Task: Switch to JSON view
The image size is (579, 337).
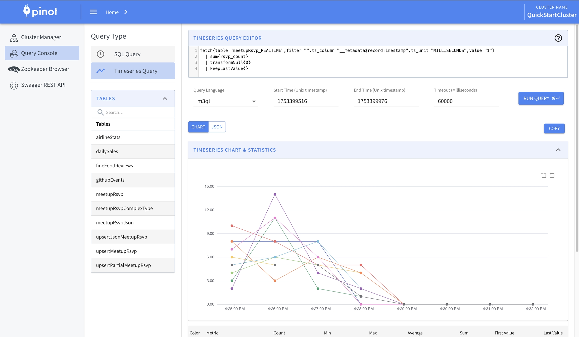Action: click(x=217, y=127)
